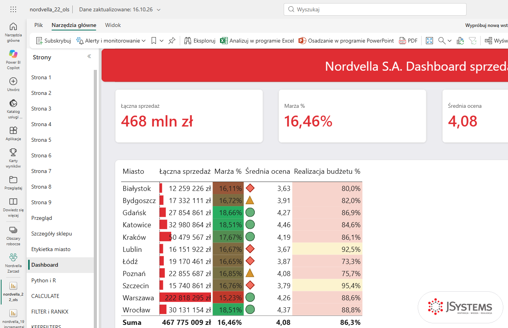Open FILTER i RANKX page

click(61, 312)
